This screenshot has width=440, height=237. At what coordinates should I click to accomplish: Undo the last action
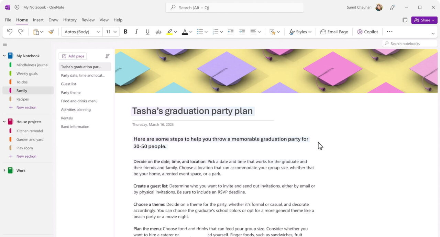pyautogui.click(x=9, y=31)
